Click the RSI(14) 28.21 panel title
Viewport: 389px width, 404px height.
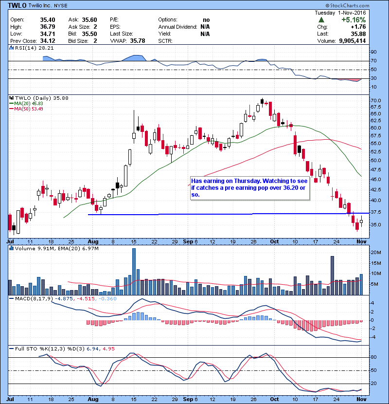point(34,48)
